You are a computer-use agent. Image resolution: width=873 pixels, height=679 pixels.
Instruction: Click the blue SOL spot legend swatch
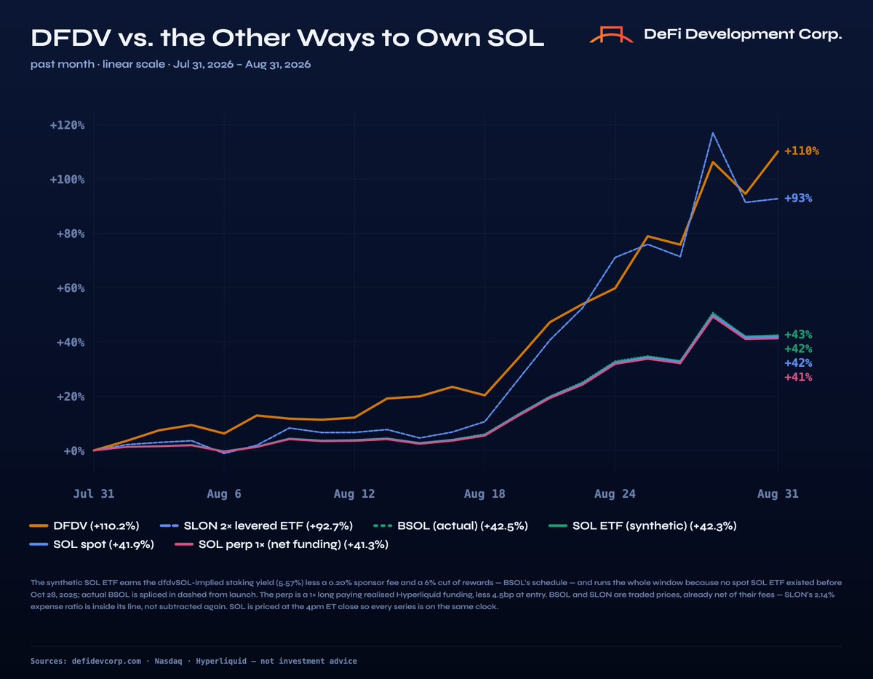pyautogui.click(x=39, y=544)
